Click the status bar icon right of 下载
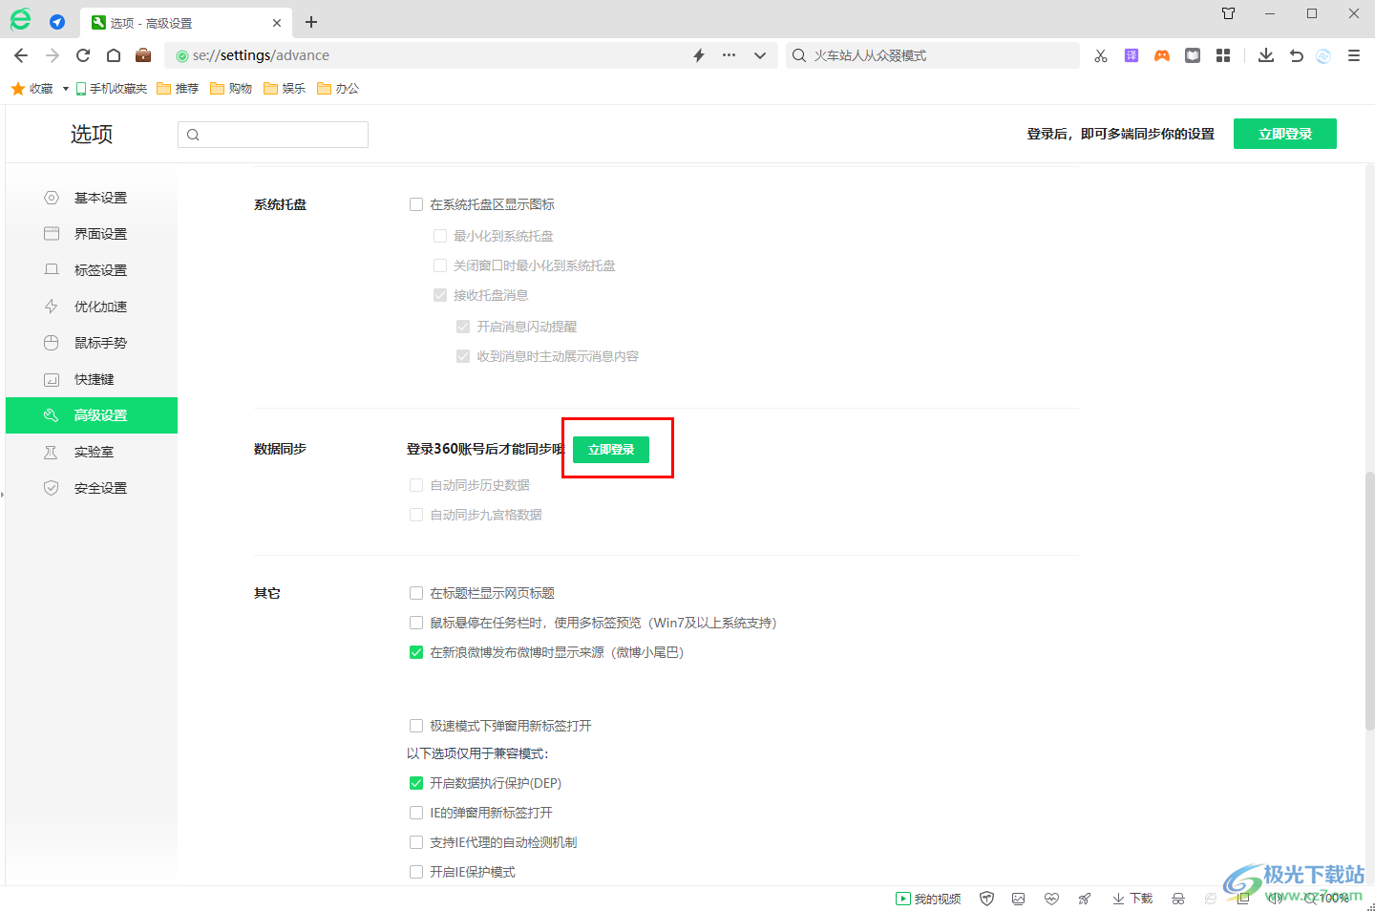This screenshot has width=1375, height=911. [x=1178, y=899]
